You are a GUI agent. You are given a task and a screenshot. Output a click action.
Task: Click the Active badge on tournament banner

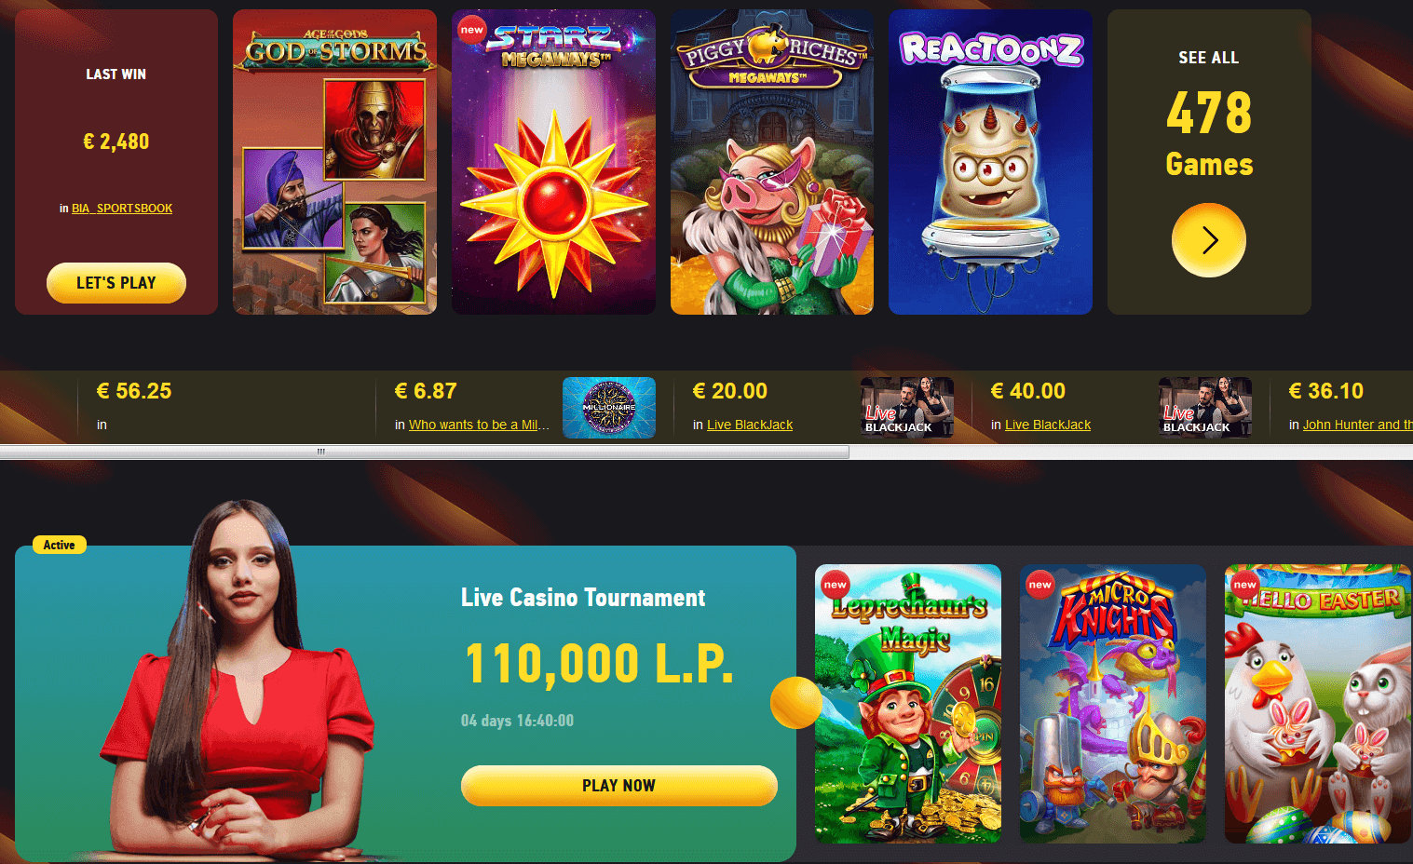[60, 545]
